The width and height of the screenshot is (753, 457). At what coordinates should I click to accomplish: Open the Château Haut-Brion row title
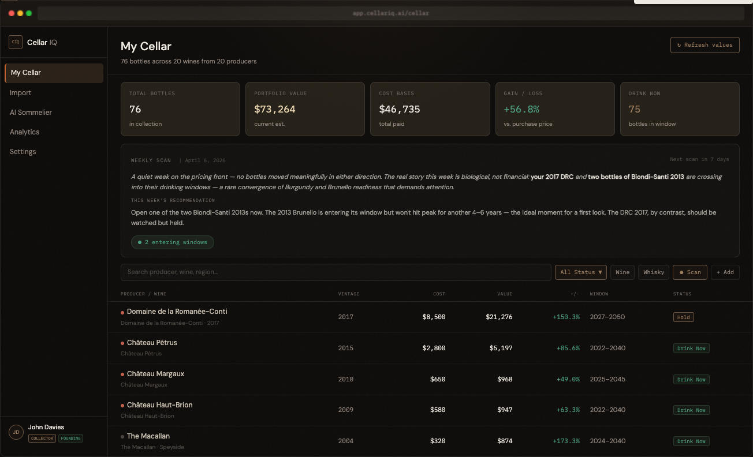159,405
